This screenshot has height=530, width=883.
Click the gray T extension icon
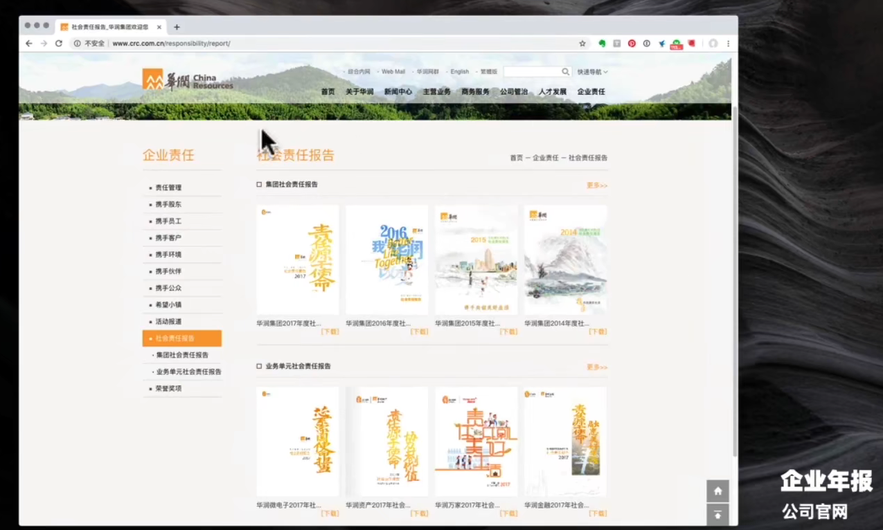pos(617,44)
